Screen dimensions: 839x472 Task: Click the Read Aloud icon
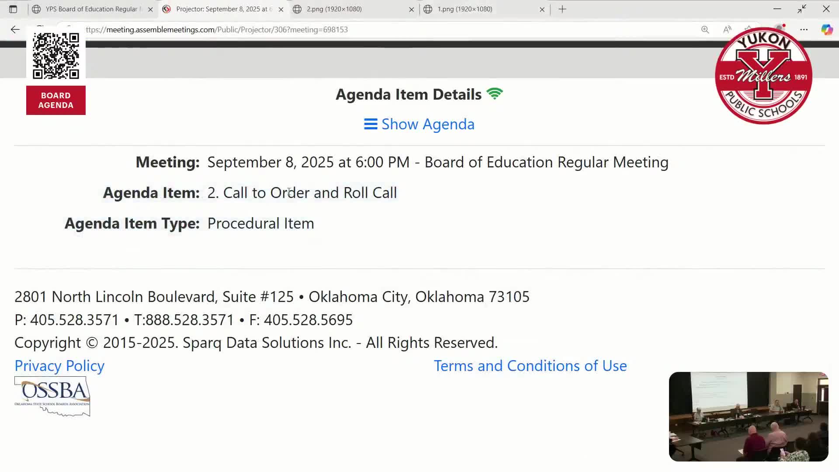pos(727,30)
